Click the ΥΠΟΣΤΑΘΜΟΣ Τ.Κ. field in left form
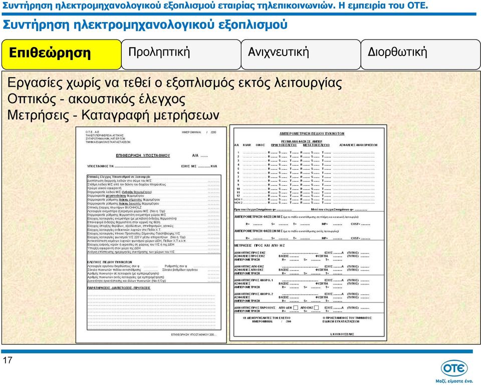481x385 pixels. 119,166
